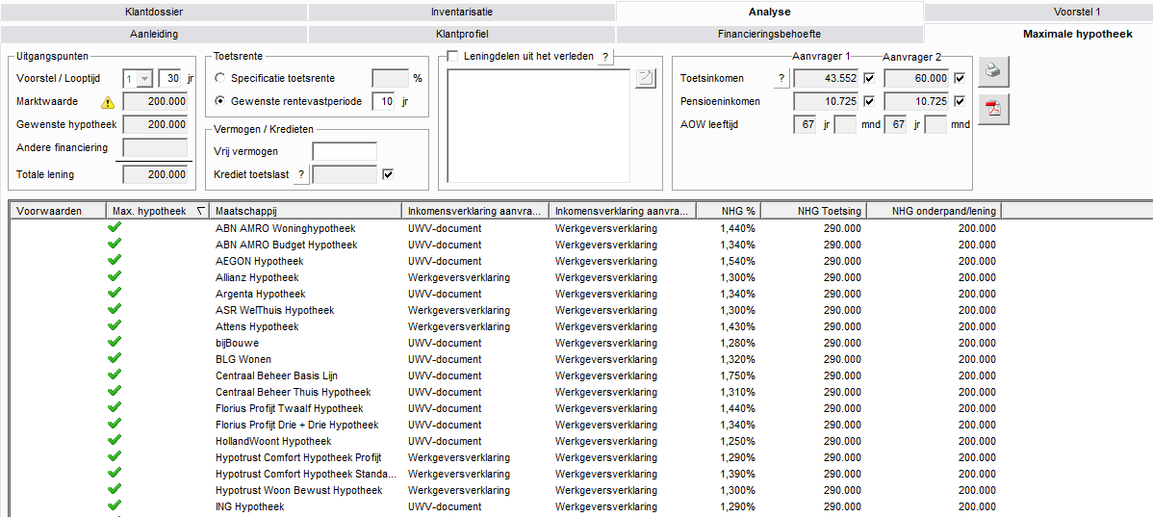Click green checkmark for Florius Profijt Twaalf Hypotheek

point(114,407)
